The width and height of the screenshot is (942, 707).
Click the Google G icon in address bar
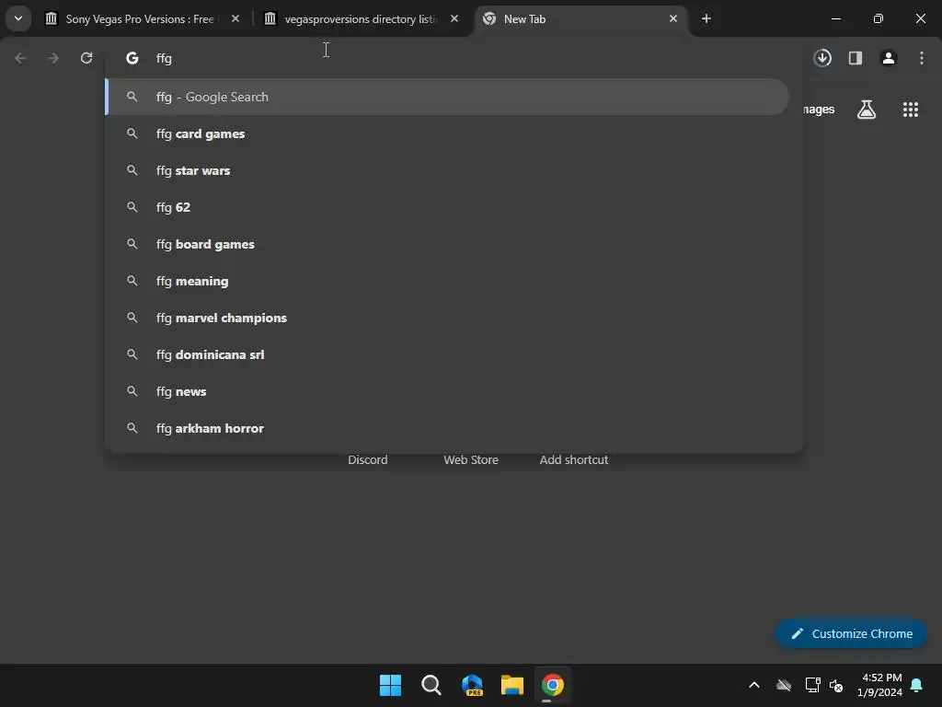[132, 58]
